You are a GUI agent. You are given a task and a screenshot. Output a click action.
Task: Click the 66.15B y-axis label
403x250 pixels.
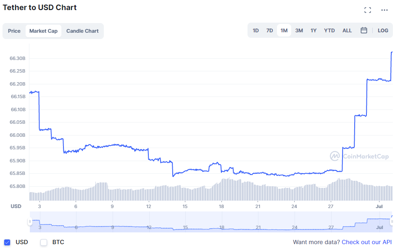coord(18,96)
